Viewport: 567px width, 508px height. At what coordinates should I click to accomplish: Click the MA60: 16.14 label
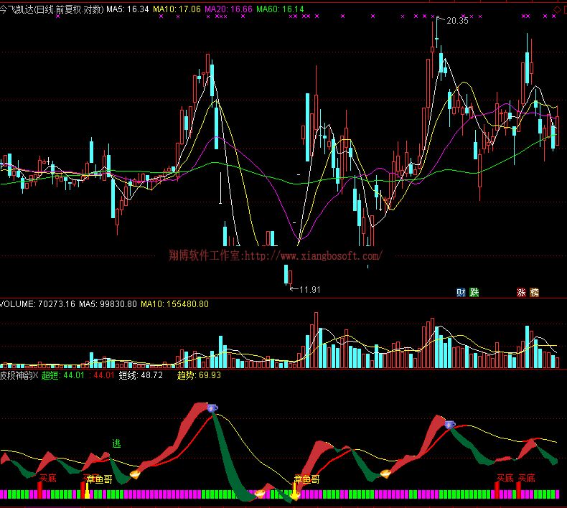(280, 9)
